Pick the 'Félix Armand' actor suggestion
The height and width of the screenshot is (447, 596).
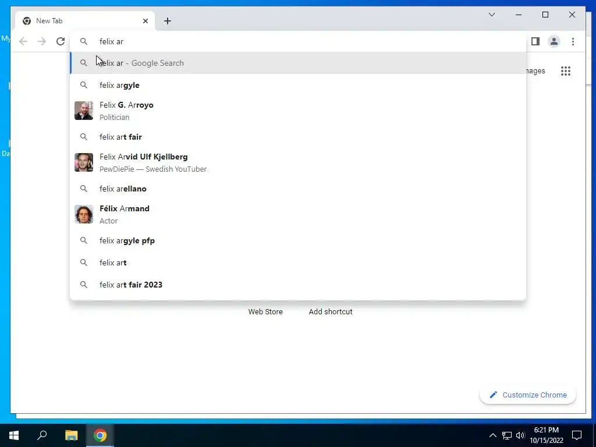[x=299, y=214]
